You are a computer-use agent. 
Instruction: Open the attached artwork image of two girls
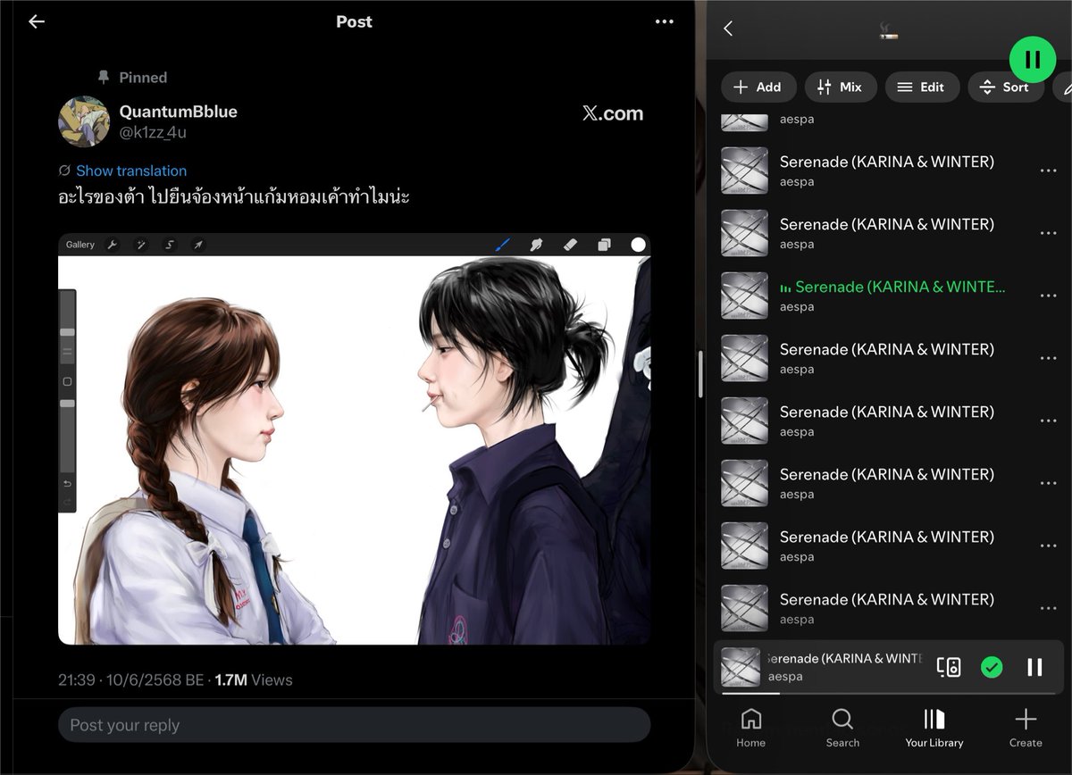pos(354,439)
